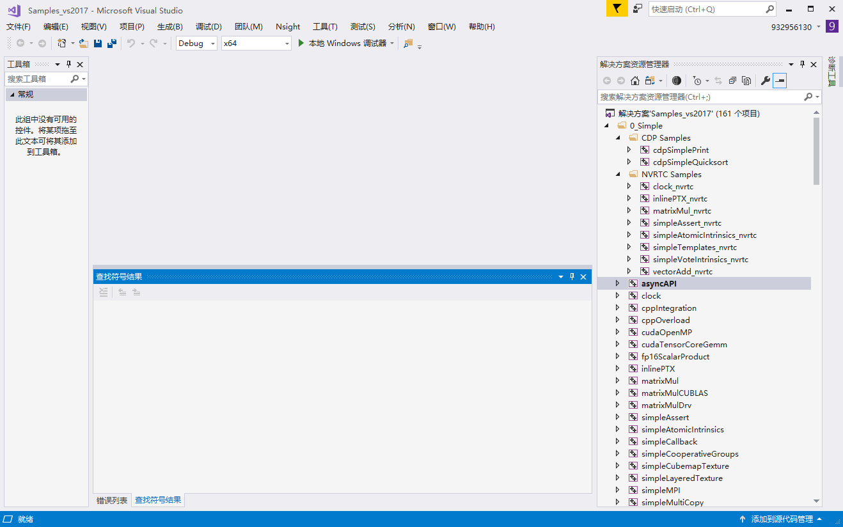Start debugging with 本地 Windows 调试器
This screenshot has width=843, height=527.
(342, 43)
